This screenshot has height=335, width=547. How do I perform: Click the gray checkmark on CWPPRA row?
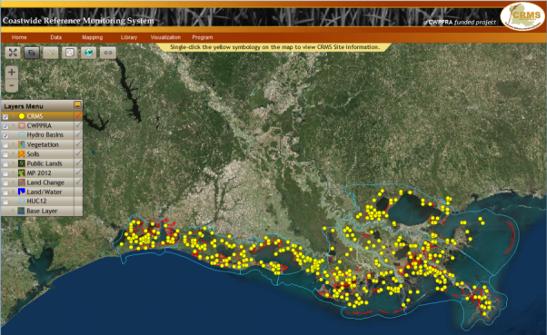78,124
